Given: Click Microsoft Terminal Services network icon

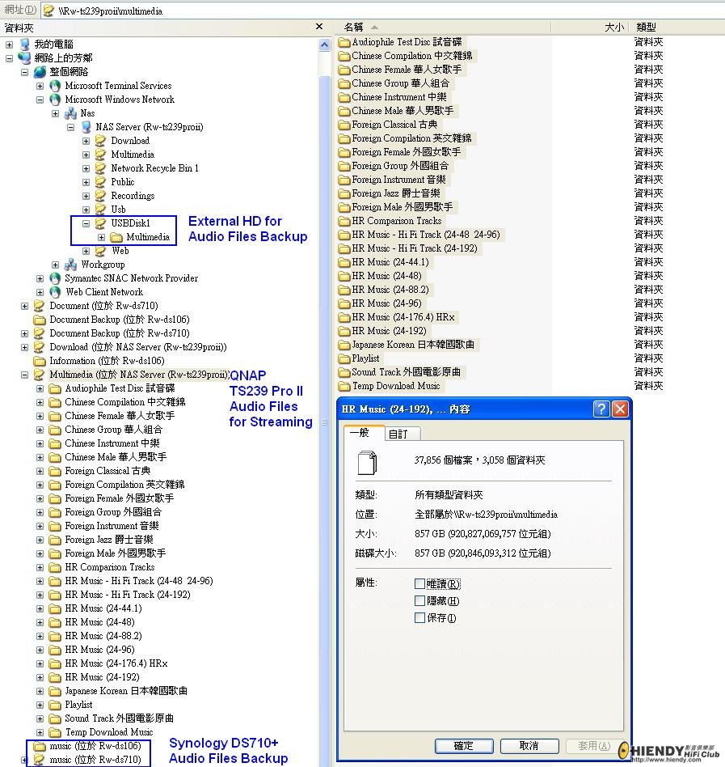Looking at the screenshot, I should click(55, 86).
